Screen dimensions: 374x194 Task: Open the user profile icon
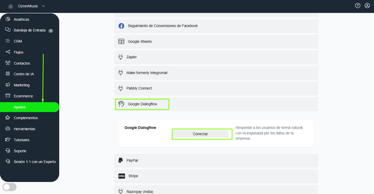click(367, 5)
